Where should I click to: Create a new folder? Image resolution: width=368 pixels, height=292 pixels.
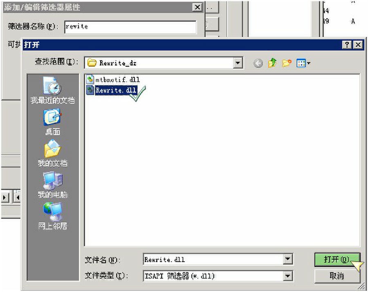[x=287, y=63]
